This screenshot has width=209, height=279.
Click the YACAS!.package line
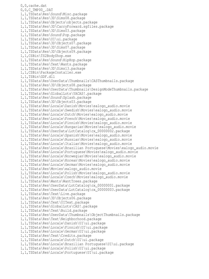[61, 94]
